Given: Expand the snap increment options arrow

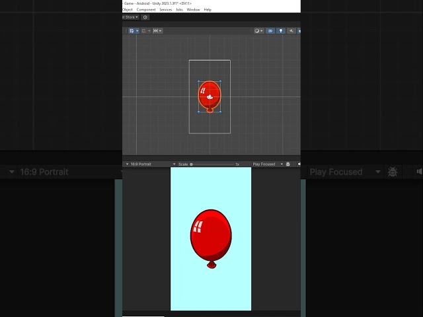Looking at the screenshot, I should (149, 31).
